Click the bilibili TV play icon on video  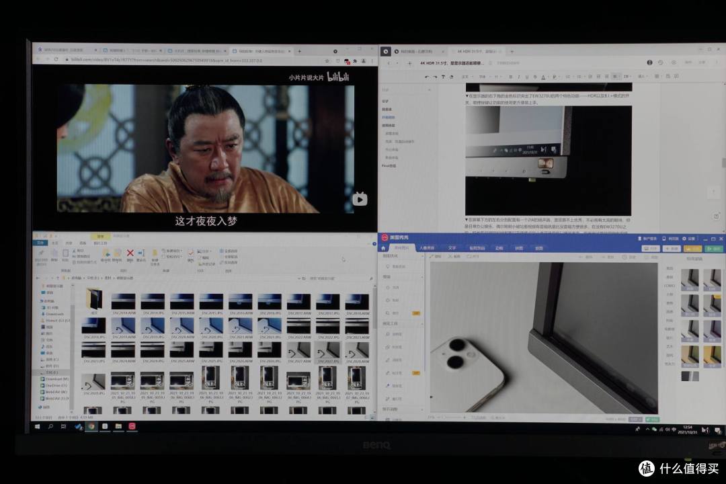360,199
